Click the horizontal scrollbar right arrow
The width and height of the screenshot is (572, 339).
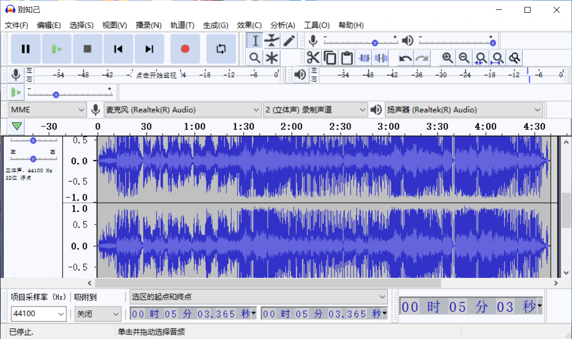click(556, 283)
